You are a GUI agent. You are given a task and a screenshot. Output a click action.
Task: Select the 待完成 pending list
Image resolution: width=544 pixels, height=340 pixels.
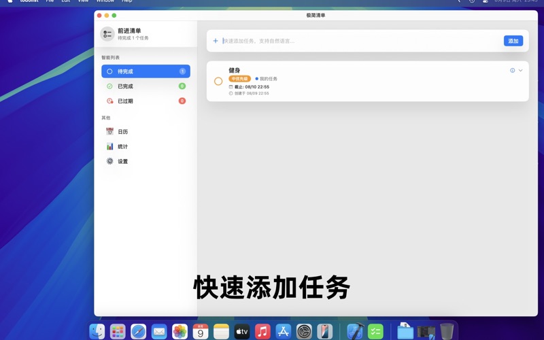click(x=146, y=71)
